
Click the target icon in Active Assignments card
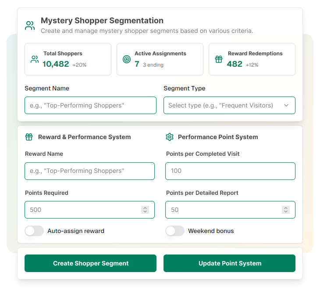127,59
